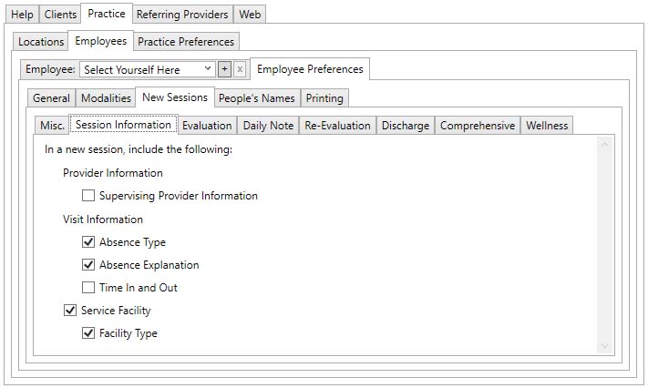
Task: Open the Printing tab
Action: (x=324, y=98)
